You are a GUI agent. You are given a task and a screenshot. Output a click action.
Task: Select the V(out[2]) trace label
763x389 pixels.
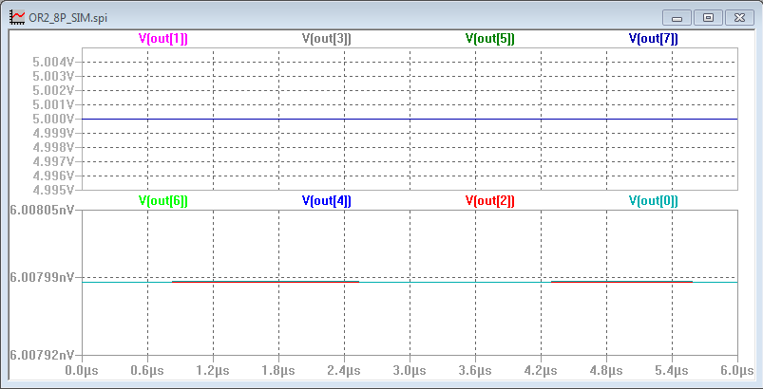[x=490, y=201]
